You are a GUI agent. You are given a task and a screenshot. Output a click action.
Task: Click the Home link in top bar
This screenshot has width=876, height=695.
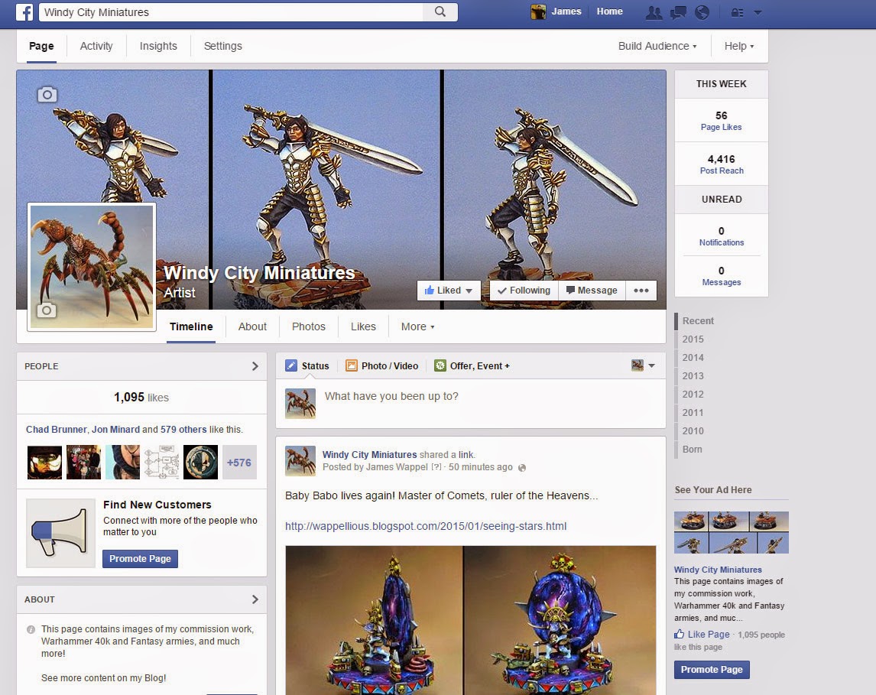click(x=609, y=11)
